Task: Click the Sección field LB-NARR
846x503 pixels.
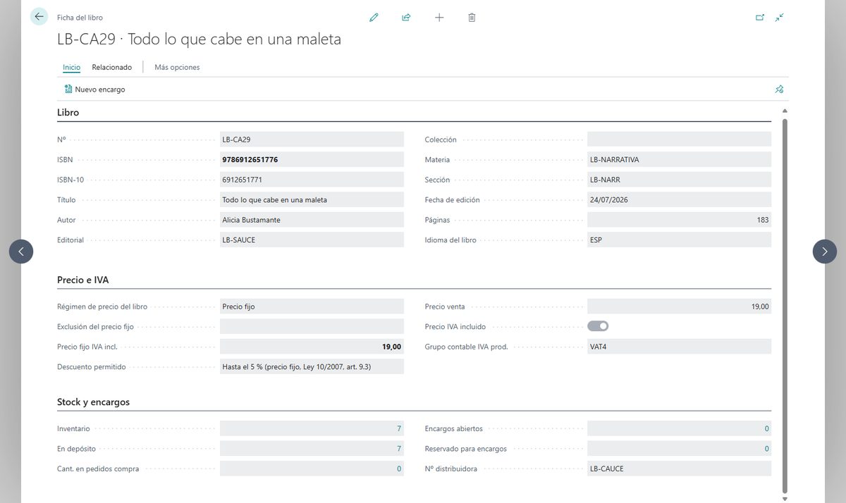Action: tap(679, 180)
